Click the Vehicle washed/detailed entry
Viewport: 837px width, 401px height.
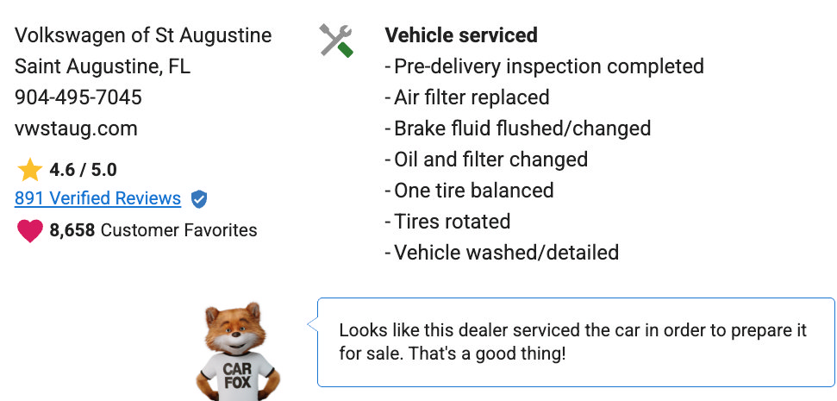(x=502, y=252)
